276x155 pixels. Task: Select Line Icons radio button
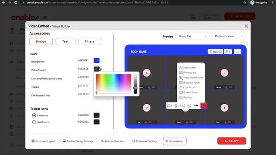tap(34, 115)
